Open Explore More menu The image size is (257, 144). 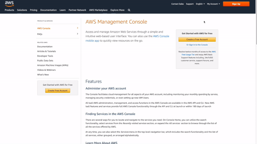click(x=117, y=10)
